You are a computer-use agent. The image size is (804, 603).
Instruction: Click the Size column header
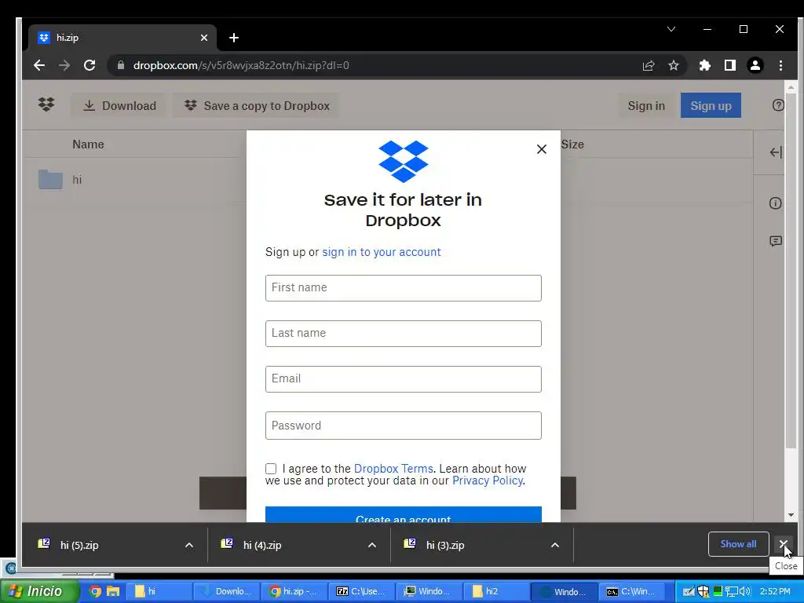[572, 144]
